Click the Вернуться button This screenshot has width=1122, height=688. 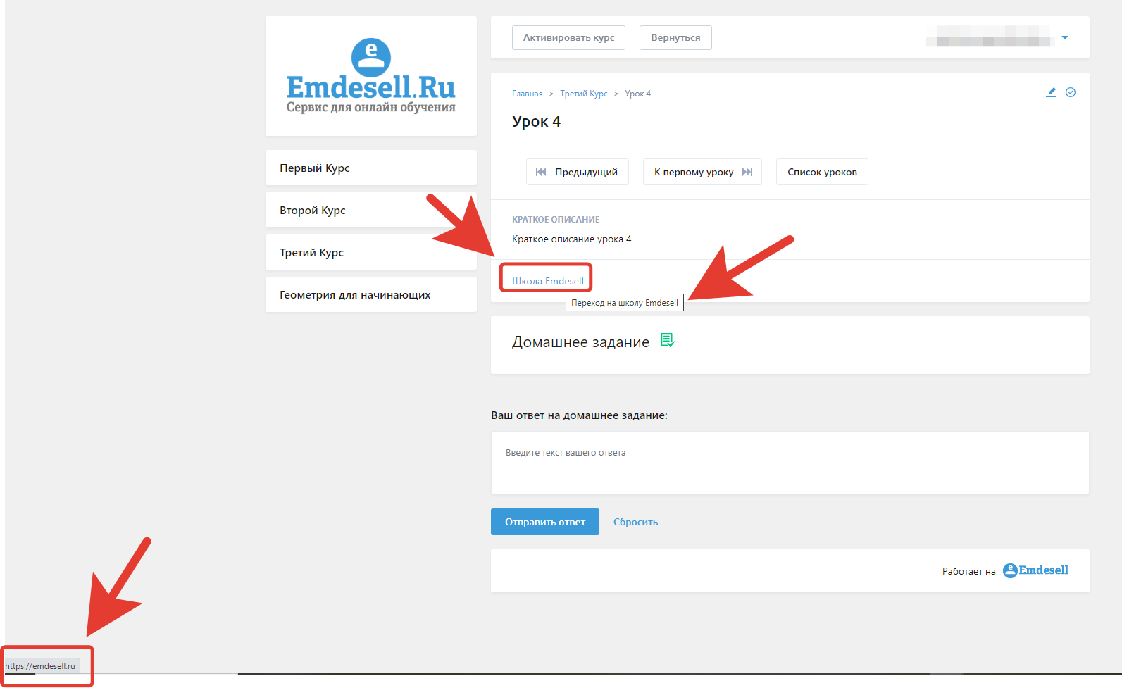675,38
